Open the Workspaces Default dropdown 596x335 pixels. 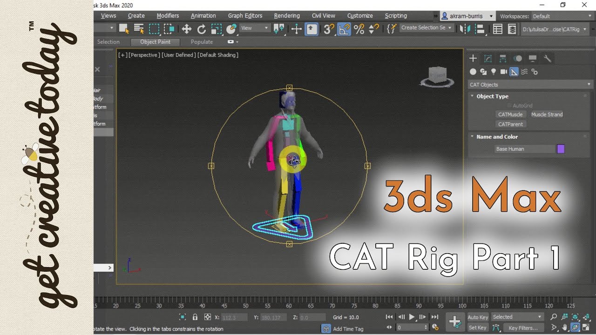[563, 16]
